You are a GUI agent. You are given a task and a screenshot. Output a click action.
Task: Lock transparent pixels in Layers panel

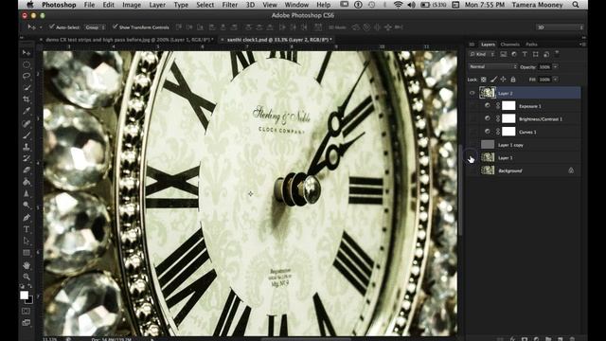pyautogui.click(x=484, y=80)
